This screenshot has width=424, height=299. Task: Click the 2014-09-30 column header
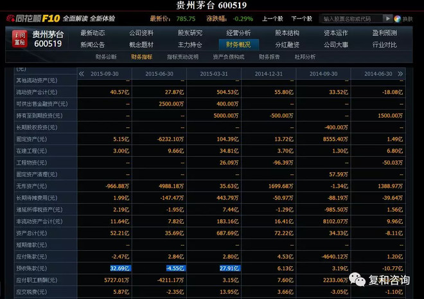(323, 74)
